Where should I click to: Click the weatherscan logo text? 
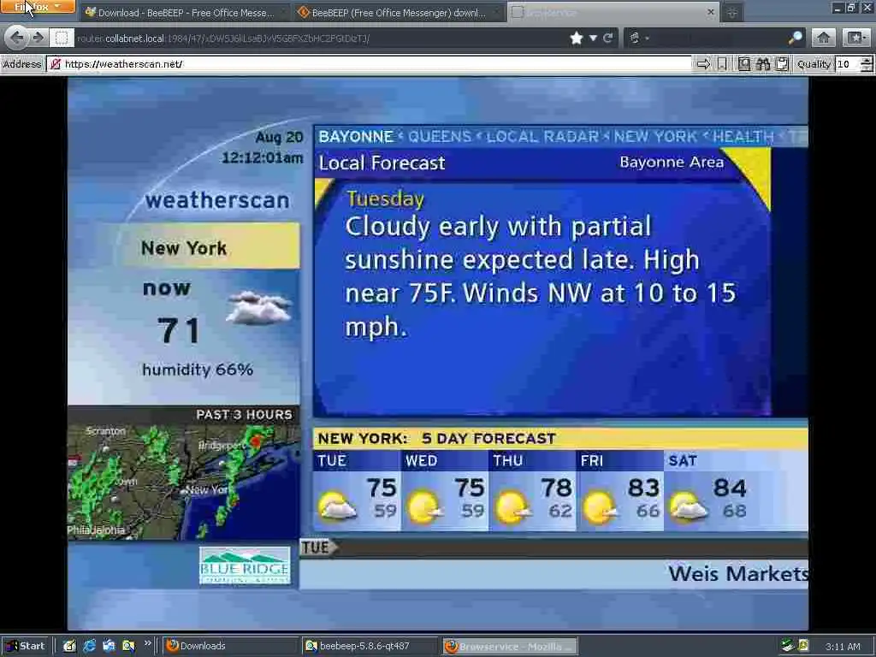coord(216,200)
